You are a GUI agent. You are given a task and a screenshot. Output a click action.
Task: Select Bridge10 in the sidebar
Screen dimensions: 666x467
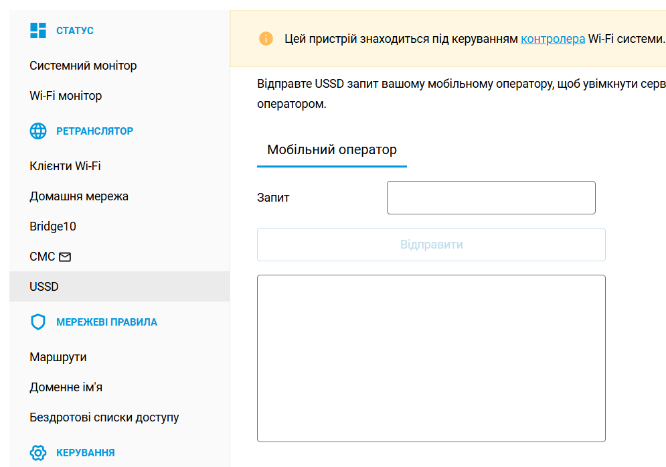[53, 226]
